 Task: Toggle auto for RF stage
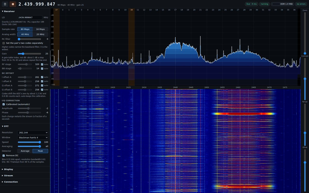tap(42, 64)
